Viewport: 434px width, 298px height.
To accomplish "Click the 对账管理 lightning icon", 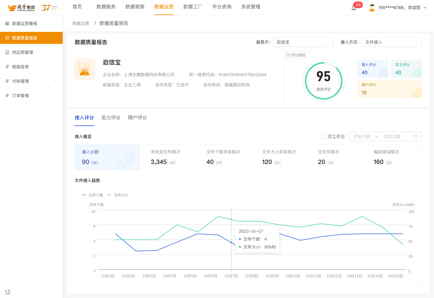I will click(x=7, y=81).
